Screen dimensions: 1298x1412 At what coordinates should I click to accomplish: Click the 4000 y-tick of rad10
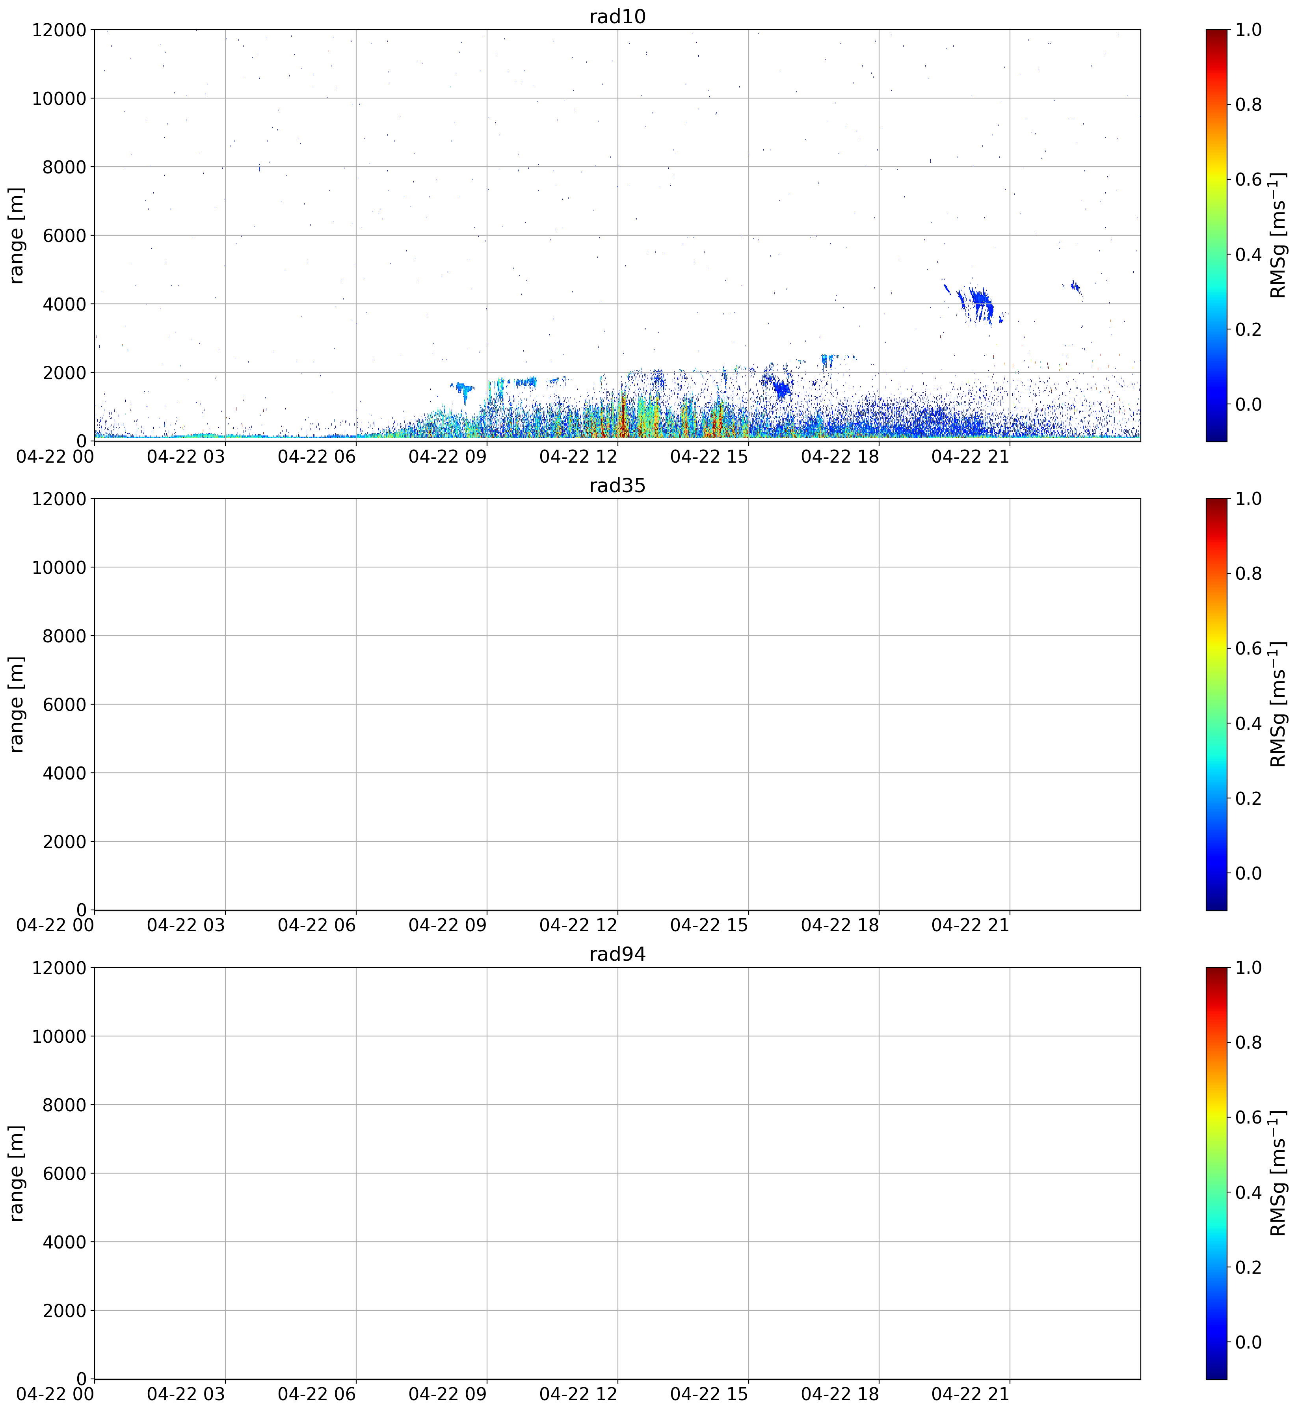65,304
